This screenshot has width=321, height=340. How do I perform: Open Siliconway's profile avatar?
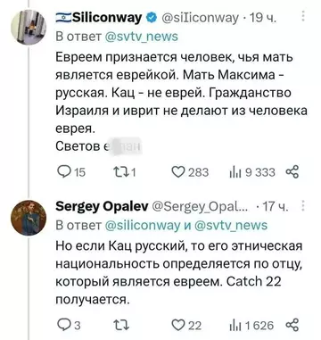click(29, 27)
